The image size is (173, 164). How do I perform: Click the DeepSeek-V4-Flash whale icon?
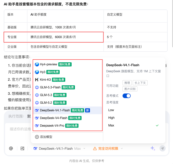point(37,118)
